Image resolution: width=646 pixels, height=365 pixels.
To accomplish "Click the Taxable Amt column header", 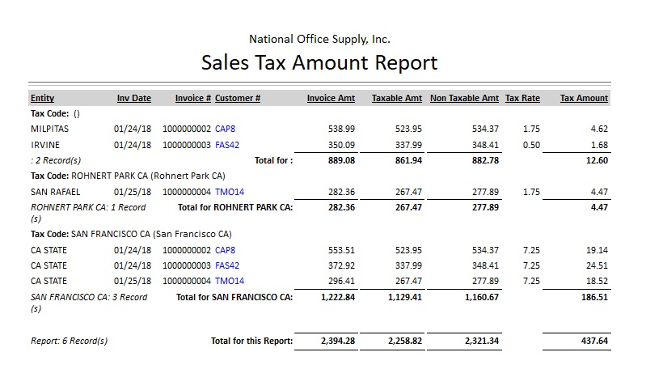I will (x=396, y=99).
